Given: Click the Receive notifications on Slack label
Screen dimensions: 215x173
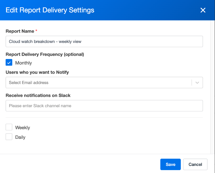Looking at the screenshot, I should click(38, 95).
